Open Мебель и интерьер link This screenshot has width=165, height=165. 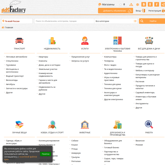(x=145, y=70)
